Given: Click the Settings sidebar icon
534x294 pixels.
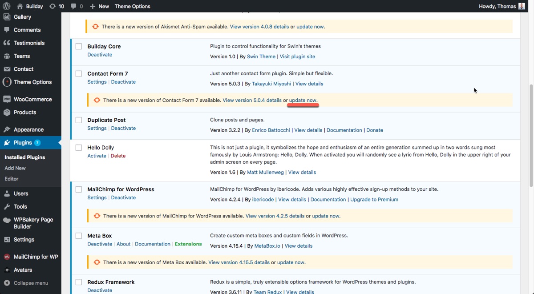Looking at the screenshot, I should coord(7,239).
